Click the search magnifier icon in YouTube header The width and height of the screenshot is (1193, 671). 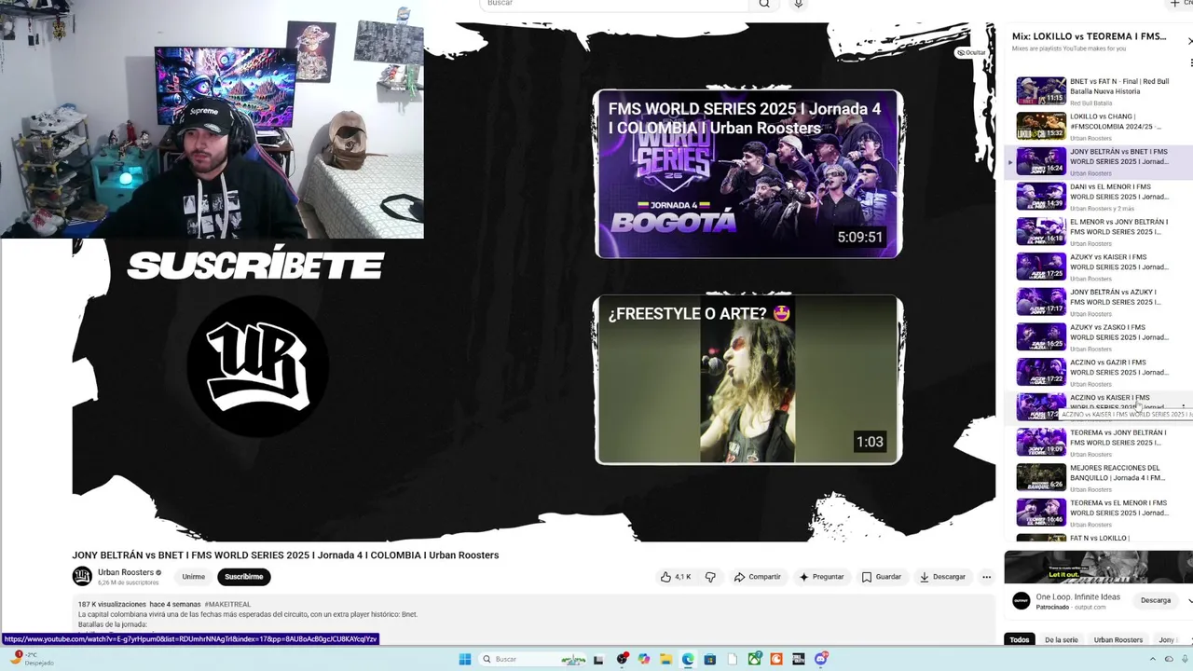pos(764,4)
